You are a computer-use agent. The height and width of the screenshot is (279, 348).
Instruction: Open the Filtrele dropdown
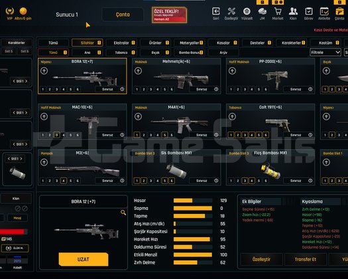(x=325, y=52)
